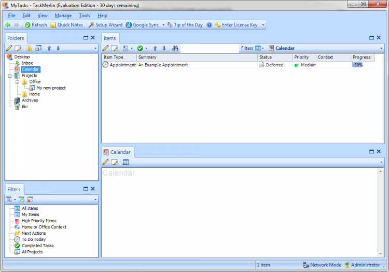
Task: Click Folders panel pencil edit icon
Action: [9, 48]
